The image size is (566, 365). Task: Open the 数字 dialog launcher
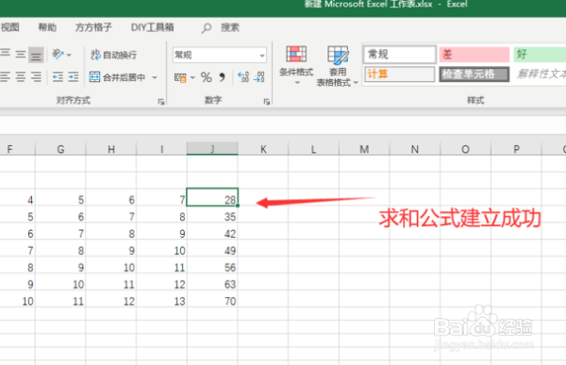click(x=267, y=102)
